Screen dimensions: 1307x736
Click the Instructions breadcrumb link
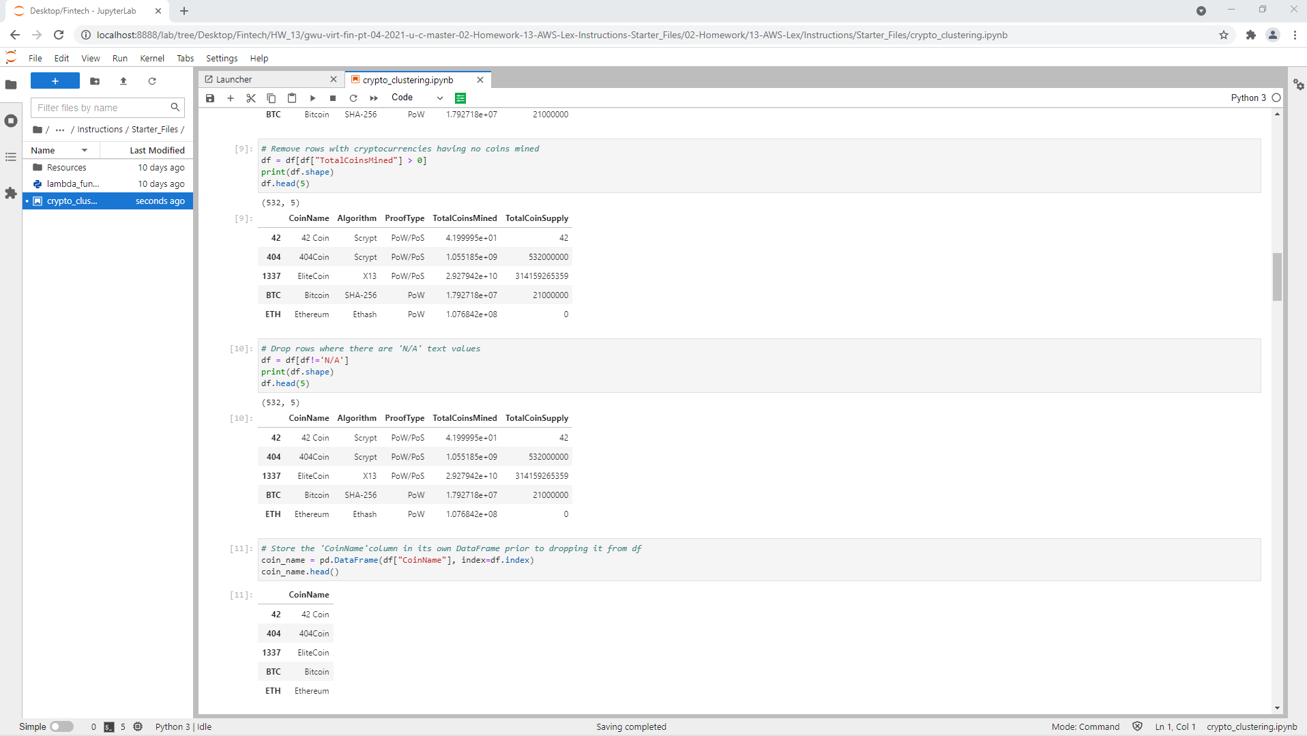point(100,130)
